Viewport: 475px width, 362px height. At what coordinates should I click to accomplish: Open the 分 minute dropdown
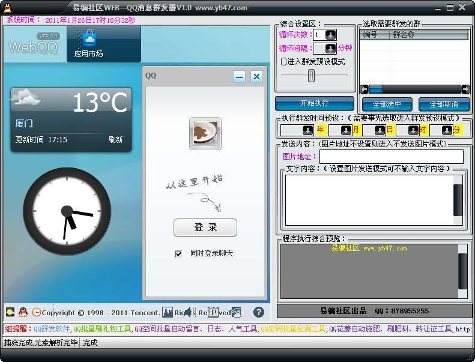click(x=447, y=130)
